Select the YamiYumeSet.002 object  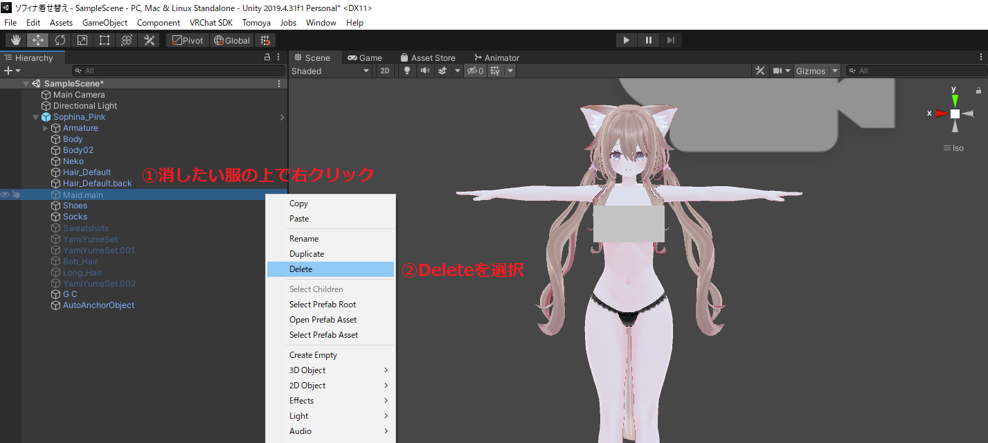click(99, 284)
